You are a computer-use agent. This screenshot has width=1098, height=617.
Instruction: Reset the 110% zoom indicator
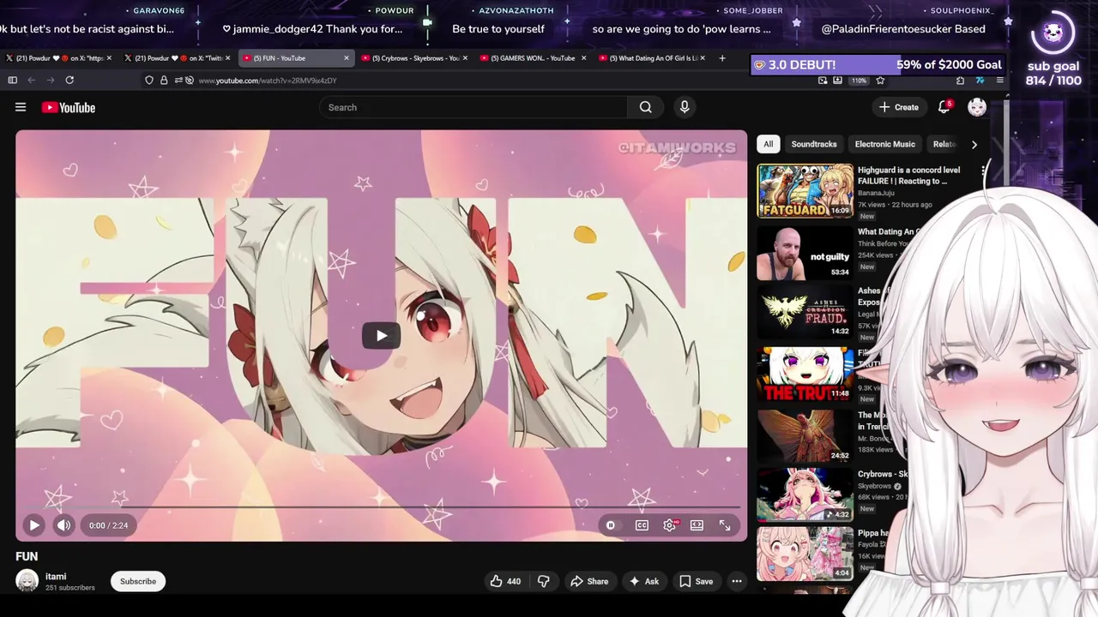859,81
